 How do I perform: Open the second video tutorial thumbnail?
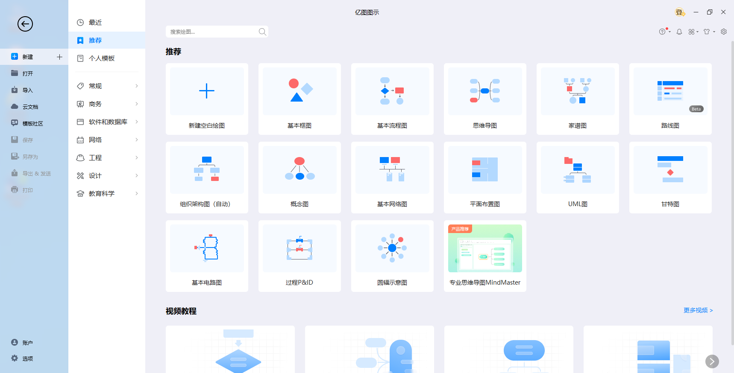pyautogui.click(x=370, y=350)
